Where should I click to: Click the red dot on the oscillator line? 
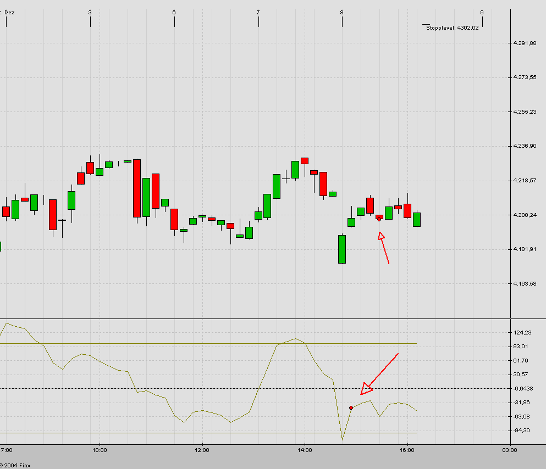tap(351, 408)
